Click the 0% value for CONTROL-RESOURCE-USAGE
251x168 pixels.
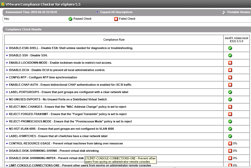pyautogui.click(x=235, y=144)
